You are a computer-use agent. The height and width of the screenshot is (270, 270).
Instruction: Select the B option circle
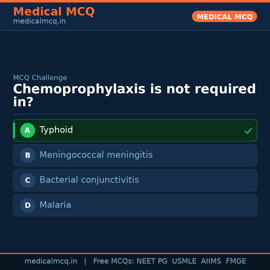click(27, 155)
